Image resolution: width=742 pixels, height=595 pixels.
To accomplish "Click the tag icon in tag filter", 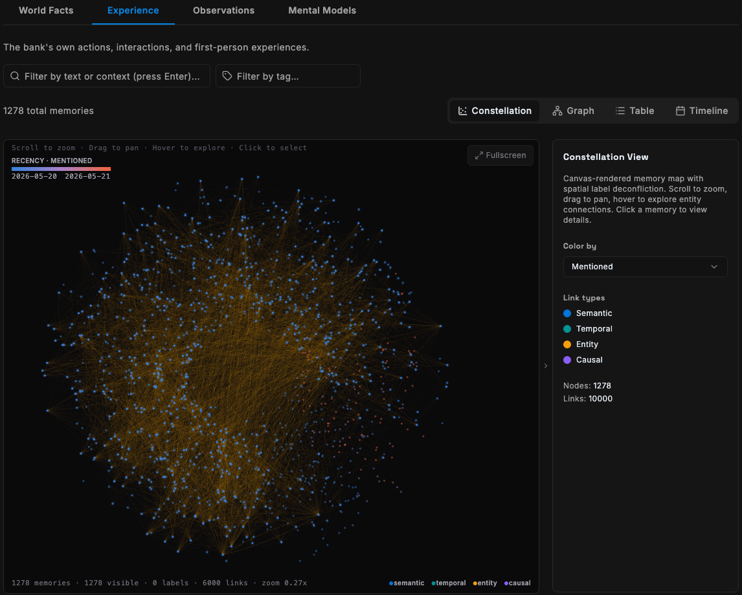I will click(227, 76).
